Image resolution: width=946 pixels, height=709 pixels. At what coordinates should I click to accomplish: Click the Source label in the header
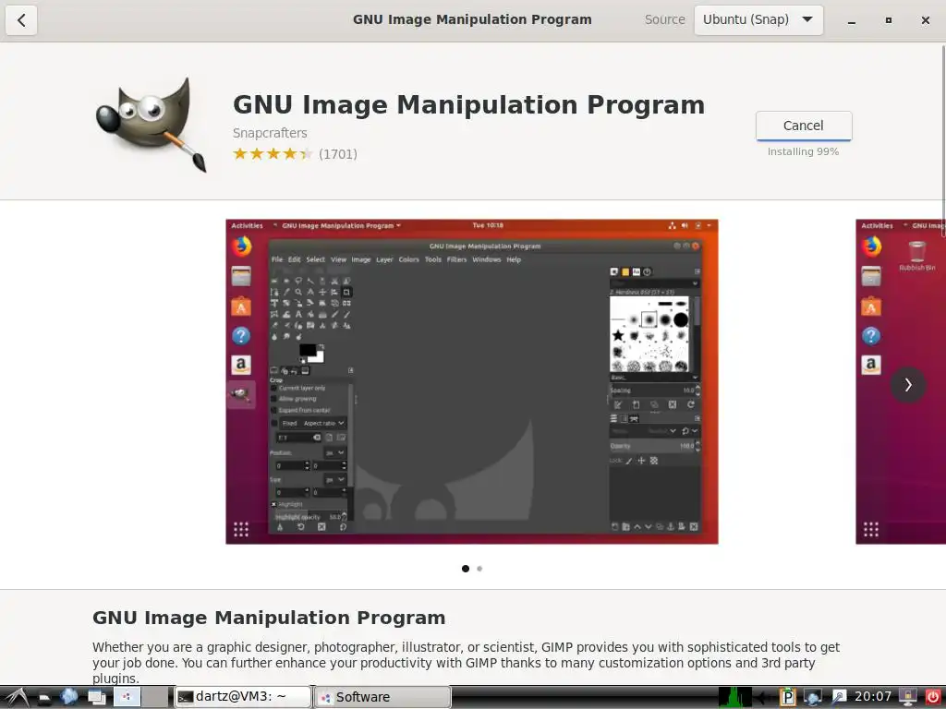(665, 20)
